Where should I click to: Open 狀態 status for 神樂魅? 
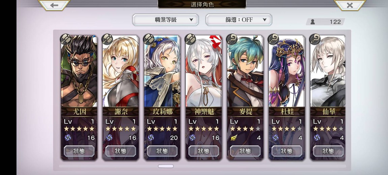(x=204, y=151)
